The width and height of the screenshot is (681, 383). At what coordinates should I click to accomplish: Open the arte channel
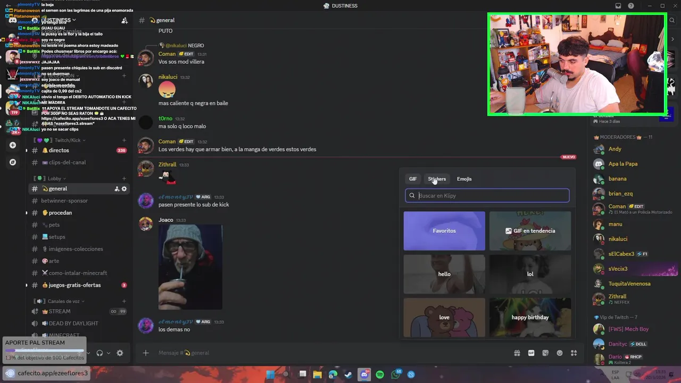(79, 261)
